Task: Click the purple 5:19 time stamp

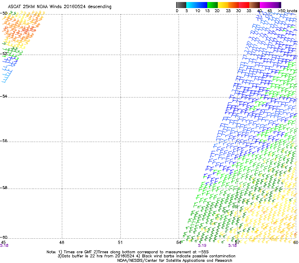Action: click(202, 246)
